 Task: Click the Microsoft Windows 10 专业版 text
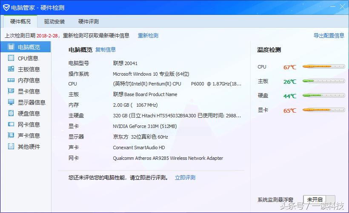[151, 74]
